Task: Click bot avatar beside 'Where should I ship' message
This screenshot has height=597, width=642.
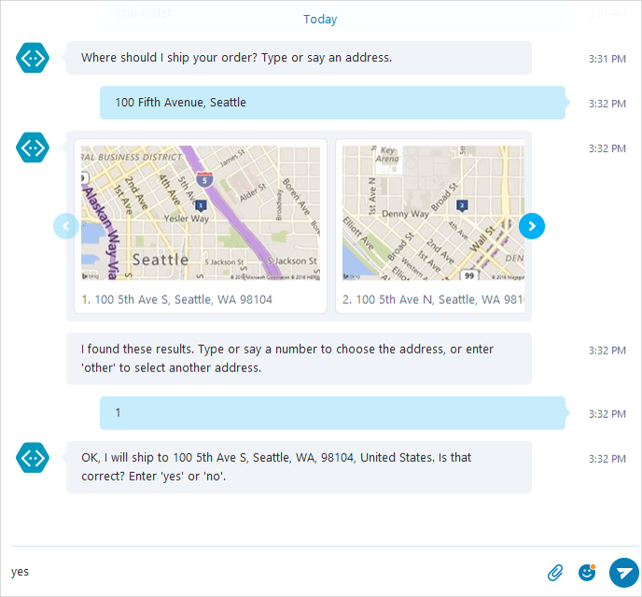Action: click(x=33, y=58)
